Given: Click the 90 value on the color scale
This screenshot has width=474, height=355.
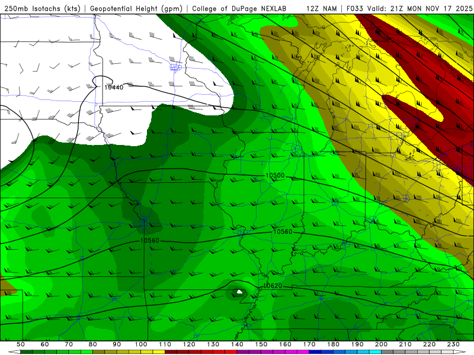Looking at the screenshot, I should [117, 344].
